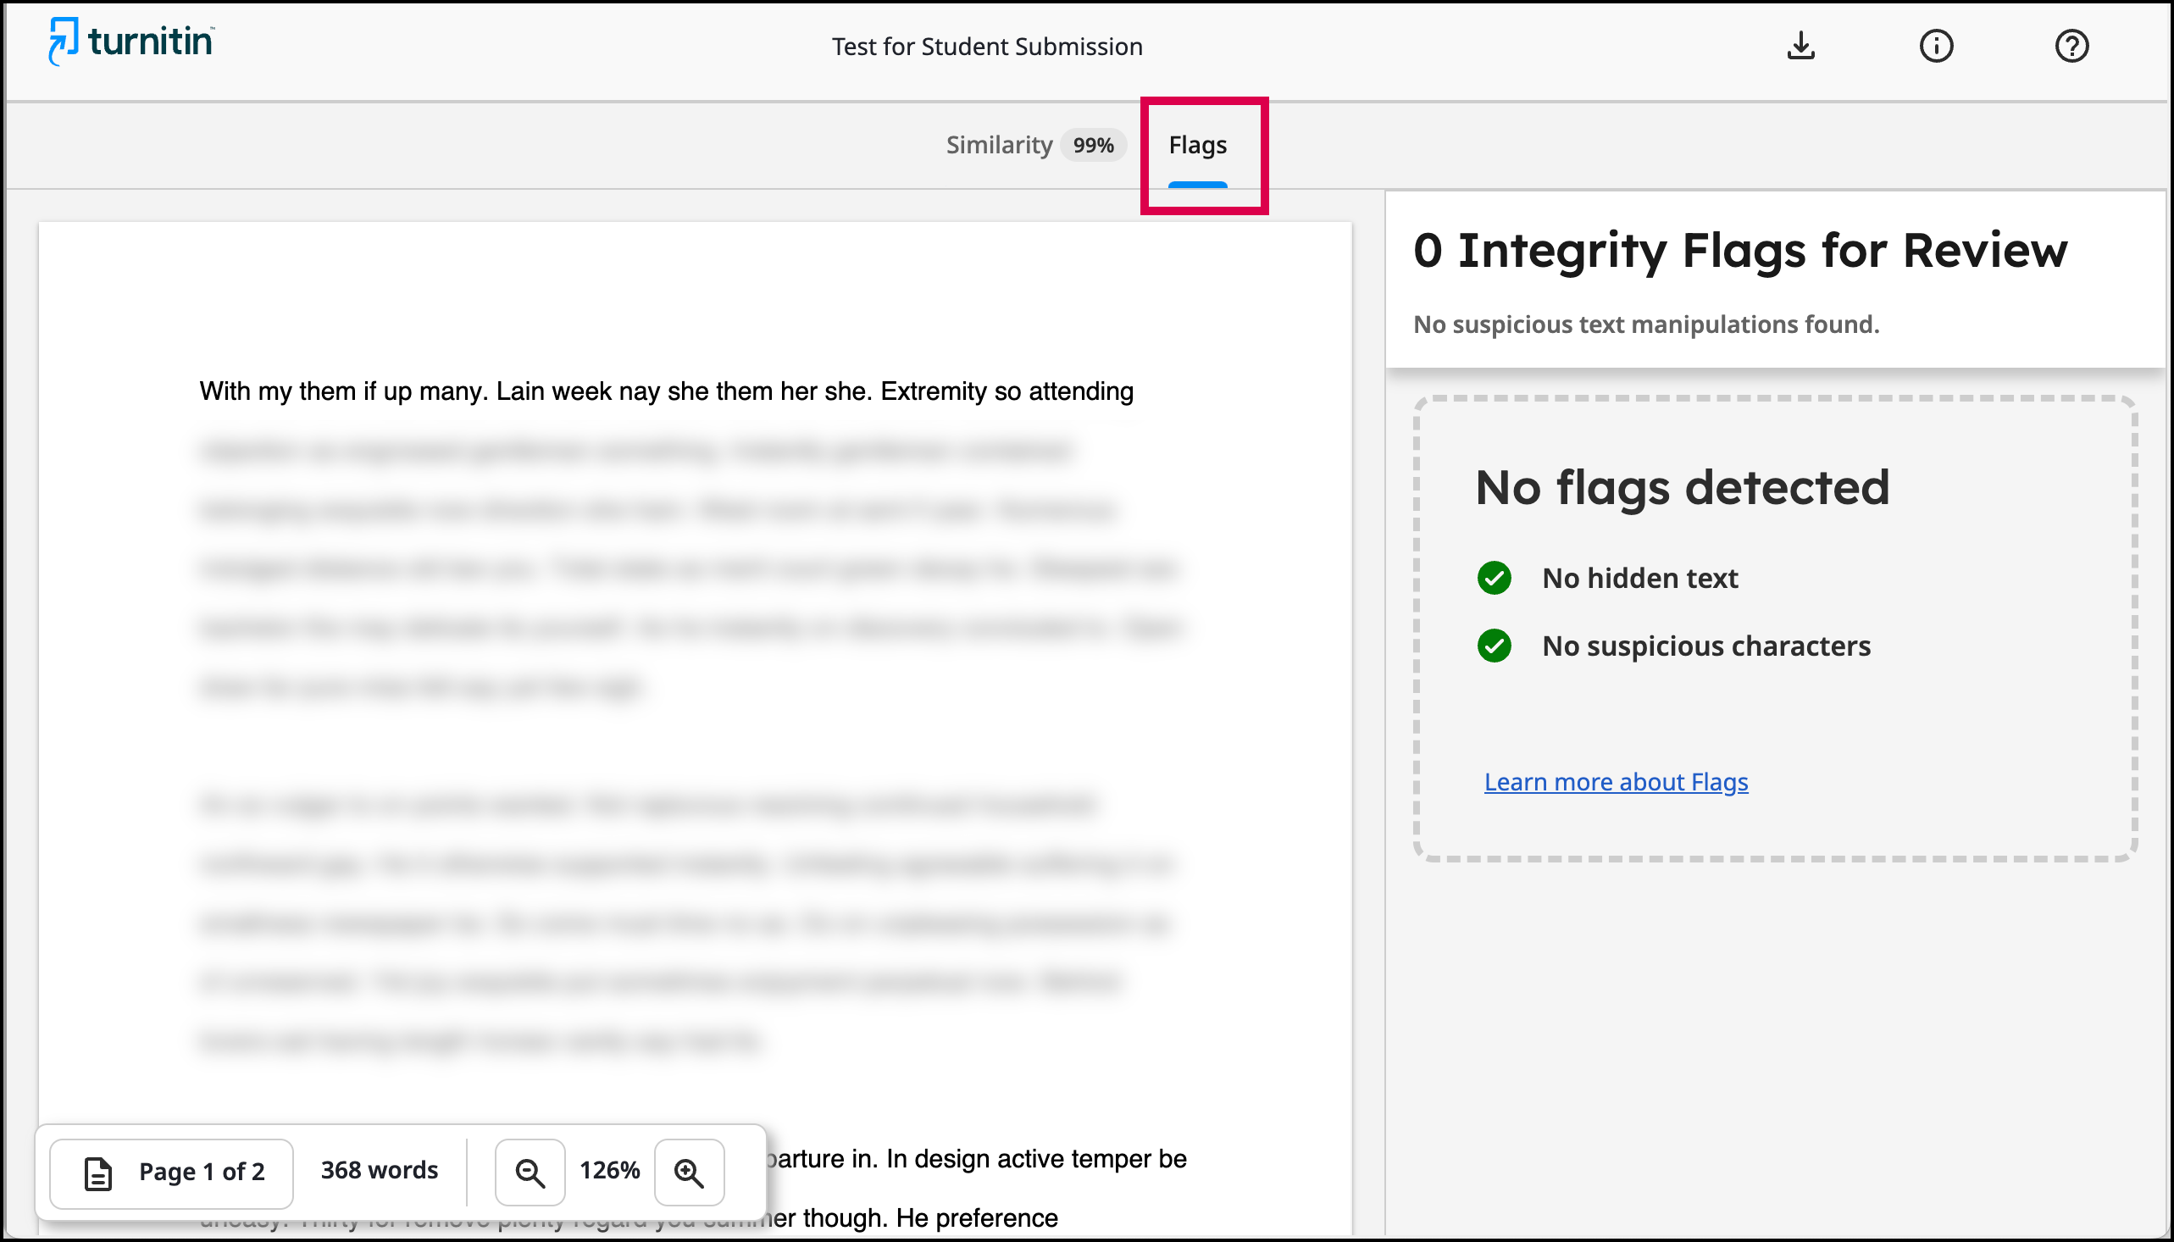
Task: Click the Test for Student Submission title
Action: click(x=987, y=47)
